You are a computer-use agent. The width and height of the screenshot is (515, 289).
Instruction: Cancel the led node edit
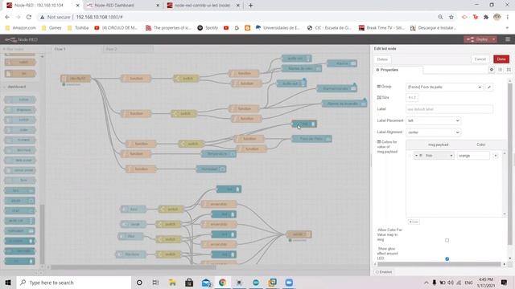(x=480, y=59)
